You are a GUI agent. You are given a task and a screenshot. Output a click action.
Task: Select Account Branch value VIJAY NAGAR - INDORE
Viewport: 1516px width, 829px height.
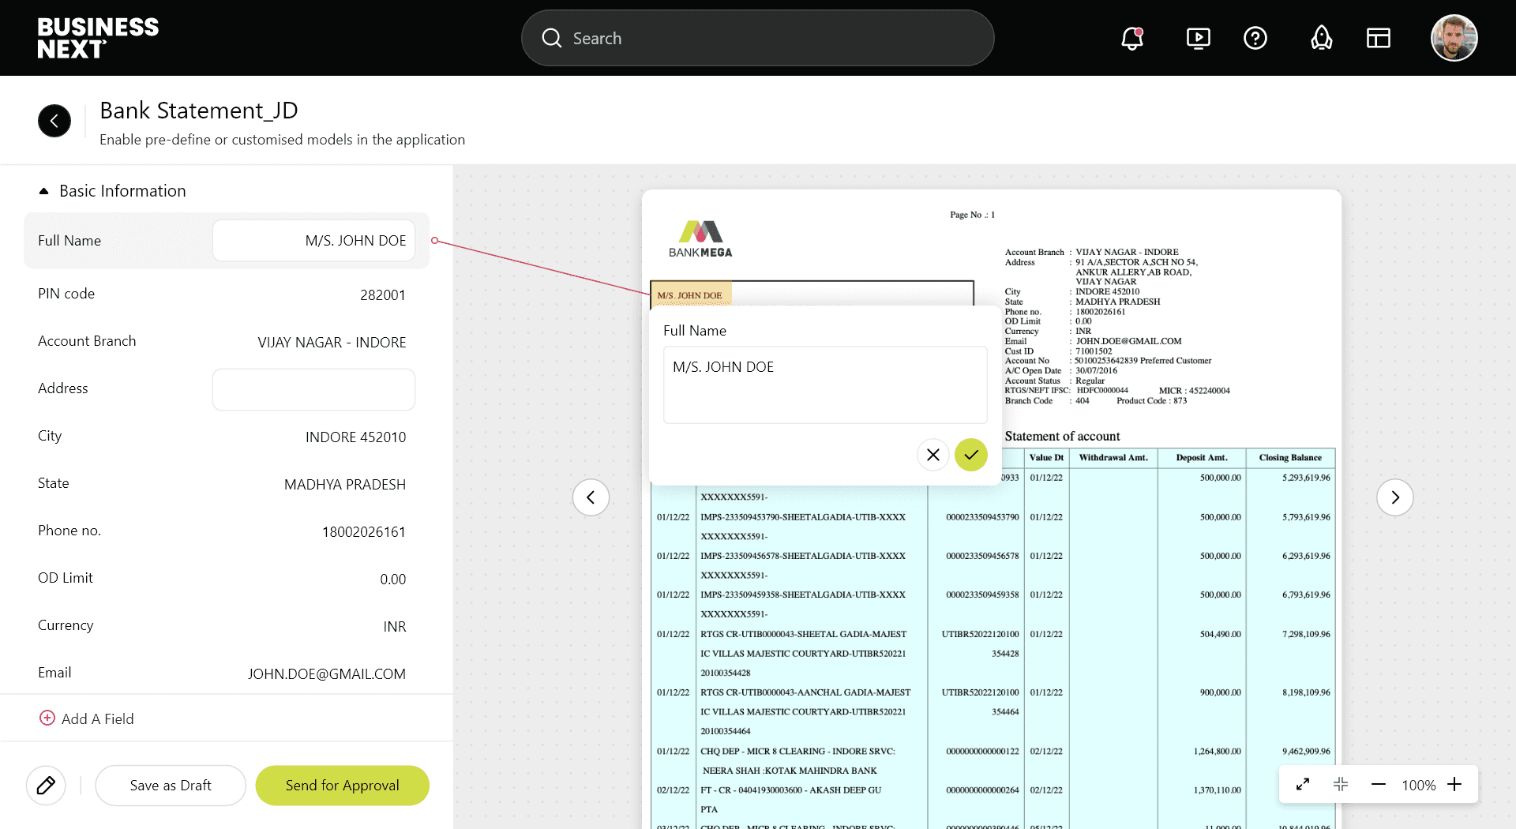coord(332,343)
